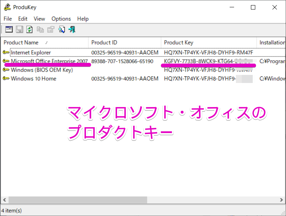Open the Edit menu

click(23, 19)
